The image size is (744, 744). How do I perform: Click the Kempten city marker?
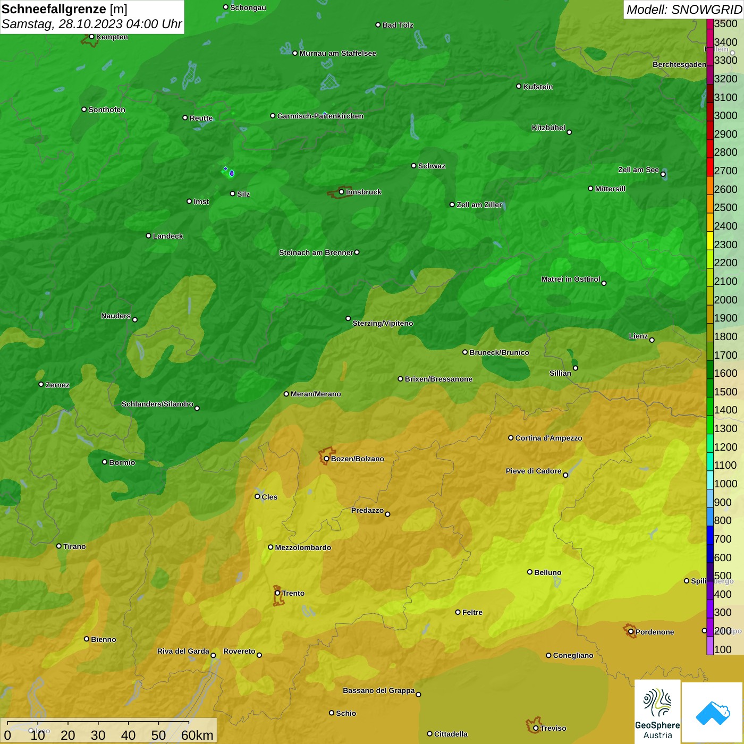(x=92, y=37)
